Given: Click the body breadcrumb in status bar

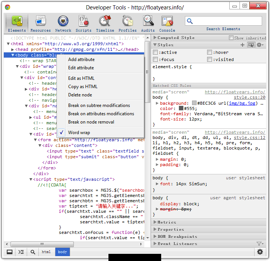Looking at the screenshot, I should [x=63, y=252].
